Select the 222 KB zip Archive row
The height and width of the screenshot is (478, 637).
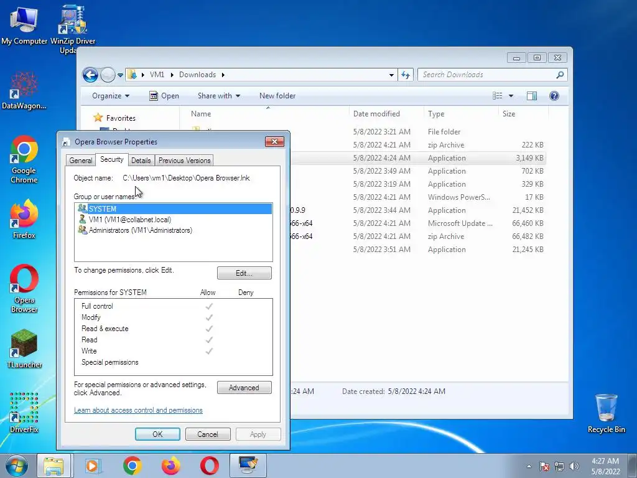click(419, 145)
